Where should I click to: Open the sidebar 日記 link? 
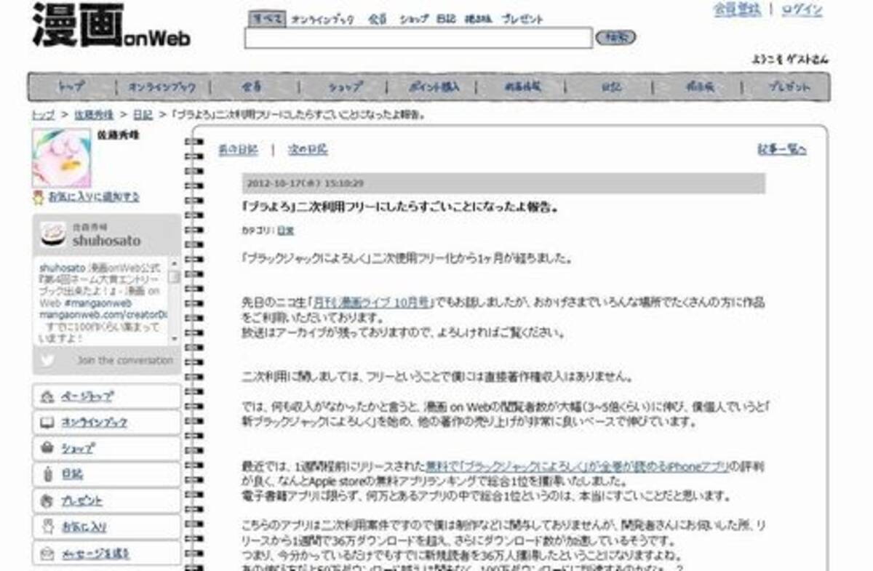pyautogui.click(x=72, y=474)
